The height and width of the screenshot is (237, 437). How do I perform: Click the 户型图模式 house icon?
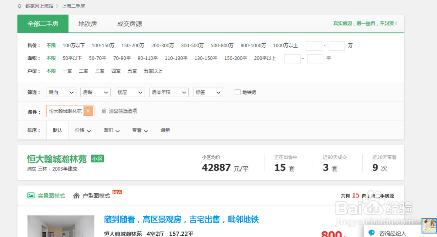[76, 195]
